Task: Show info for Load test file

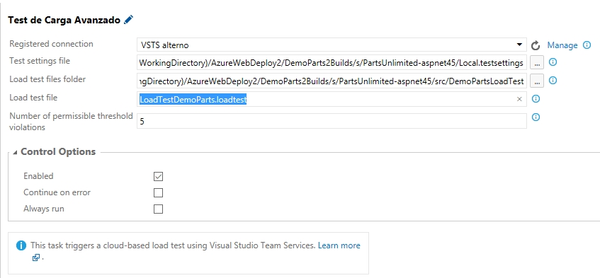Action: 536,99
